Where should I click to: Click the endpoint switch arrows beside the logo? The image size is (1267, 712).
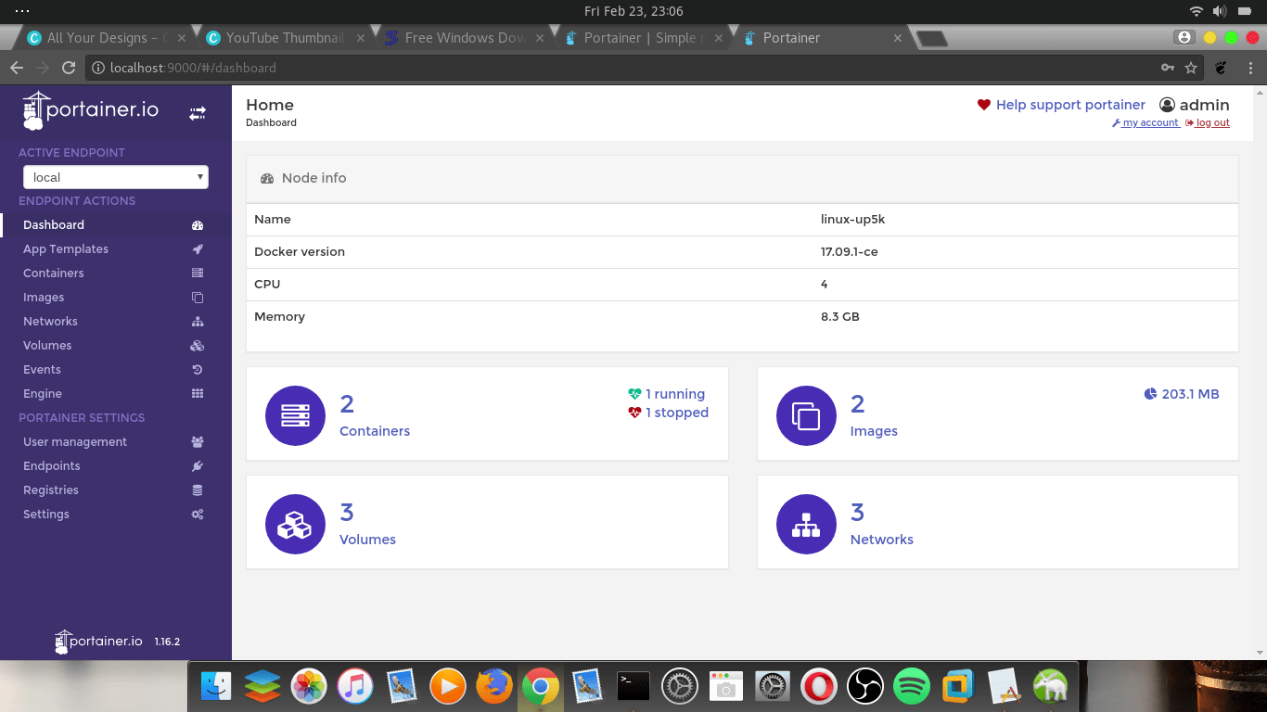(197, 112)
